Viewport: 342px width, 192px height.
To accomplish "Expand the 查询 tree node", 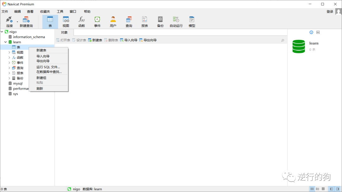I will coord(9,68).
